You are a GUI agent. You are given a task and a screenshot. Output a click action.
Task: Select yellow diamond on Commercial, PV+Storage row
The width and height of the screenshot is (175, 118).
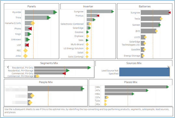(x=37, y=76)
